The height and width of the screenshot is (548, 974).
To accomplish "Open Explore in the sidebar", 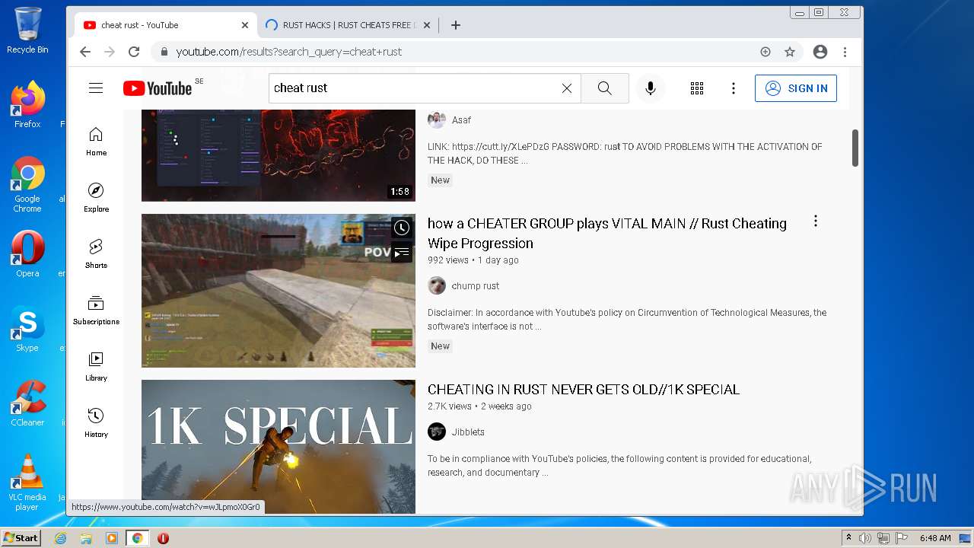I will tap(96, 198).
